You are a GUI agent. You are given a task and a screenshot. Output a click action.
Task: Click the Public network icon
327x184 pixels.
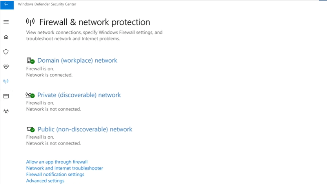pos(31,129)
